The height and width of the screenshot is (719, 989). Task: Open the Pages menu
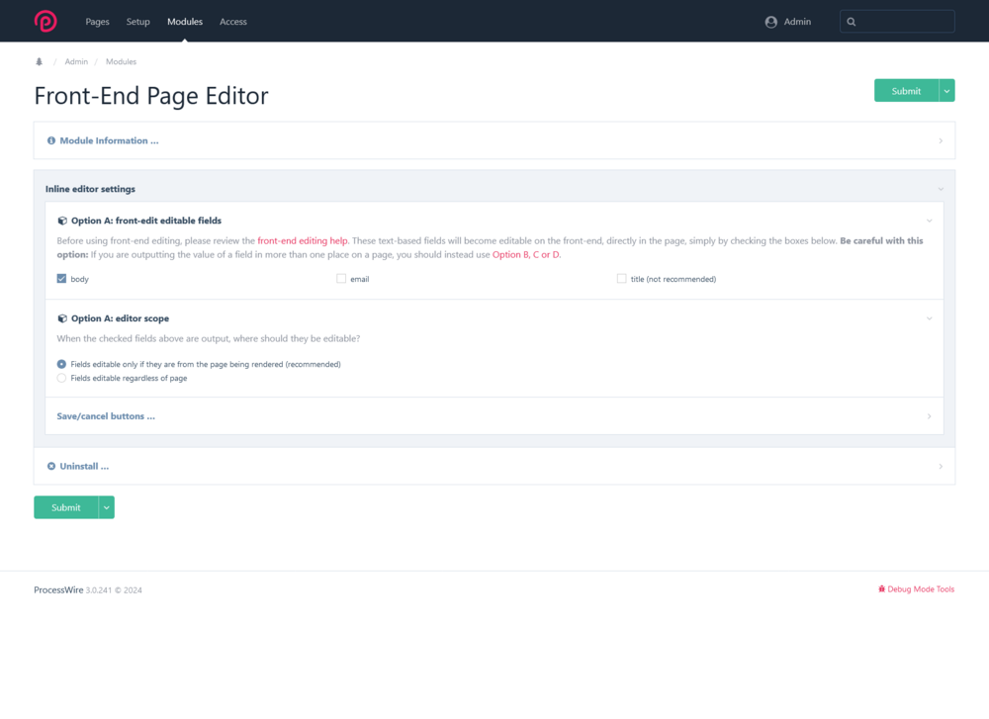point(97,22)
